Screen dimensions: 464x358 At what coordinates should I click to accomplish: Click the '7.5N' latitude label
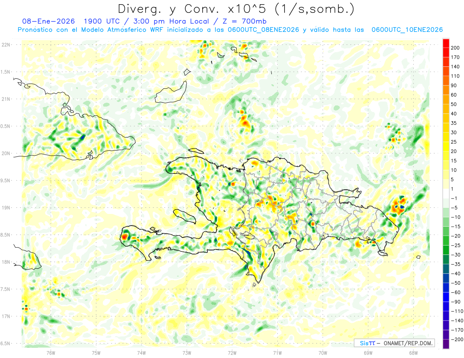6,289
